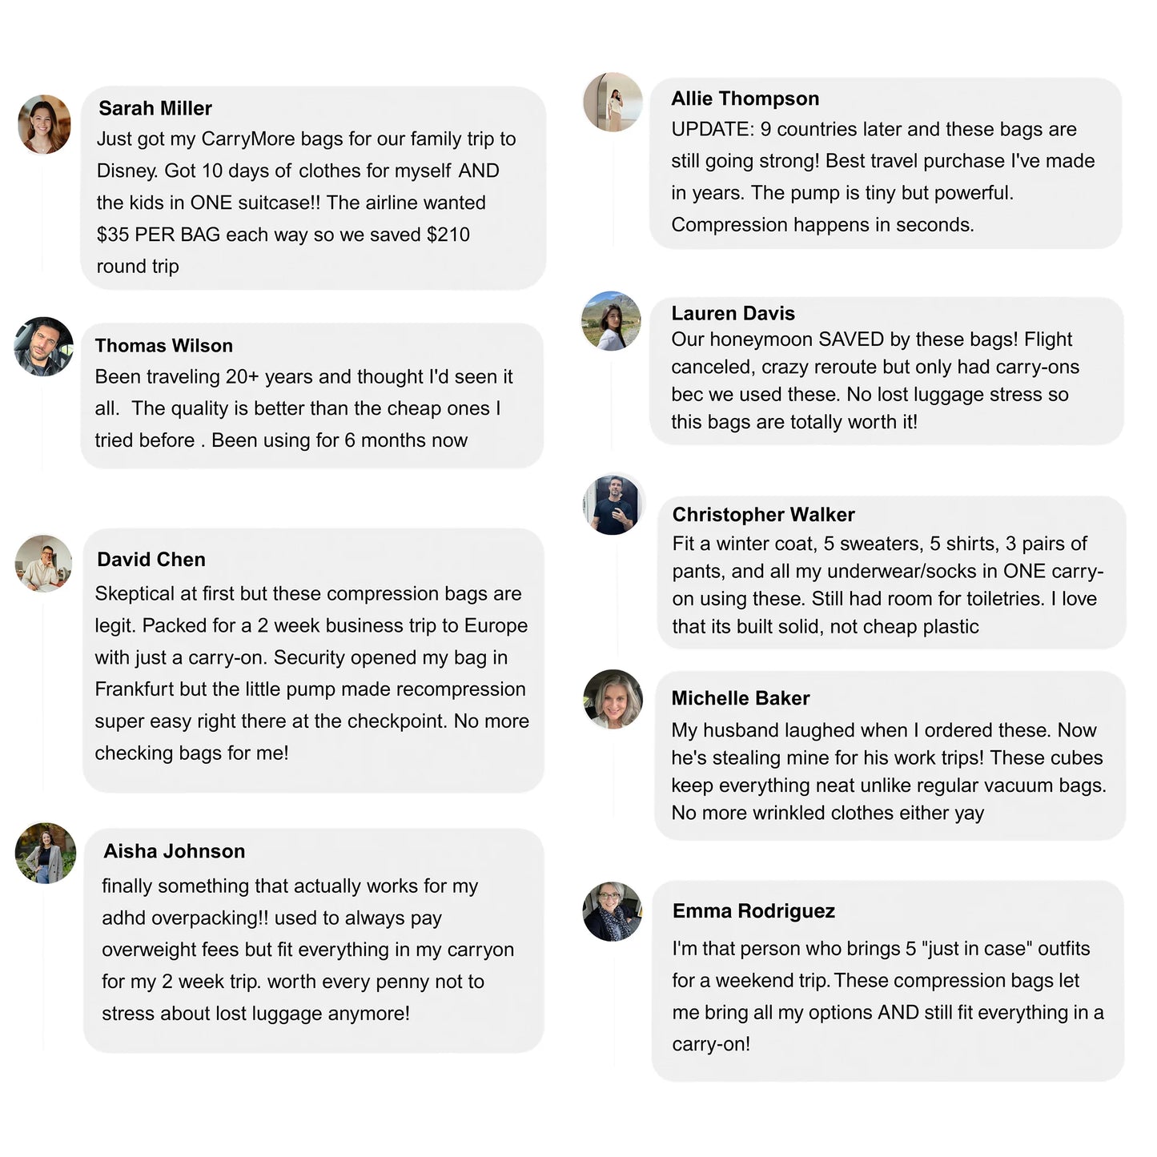Click Sarah Miller's Disney trip review text
Image resolution: width=1157 pixels, height=1157 pixels.
[306, 203]
